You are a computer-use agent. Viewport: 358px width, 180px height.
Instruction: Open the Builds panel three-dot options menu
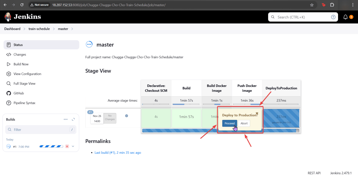click(65, 119)
